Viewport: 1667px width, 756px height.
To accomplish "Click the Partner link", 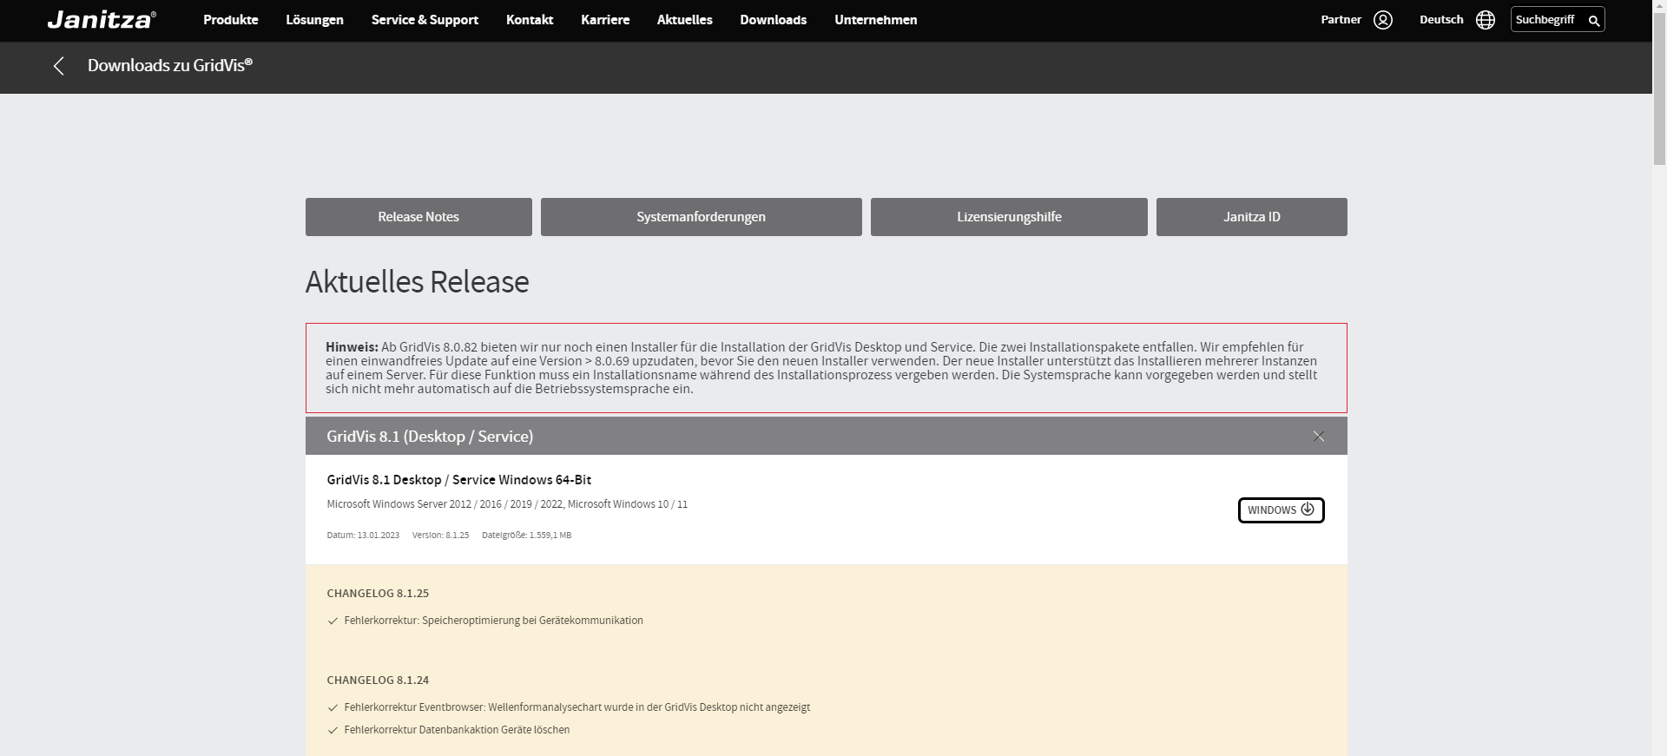I will pyautogui.click(x=1341, y=20).
